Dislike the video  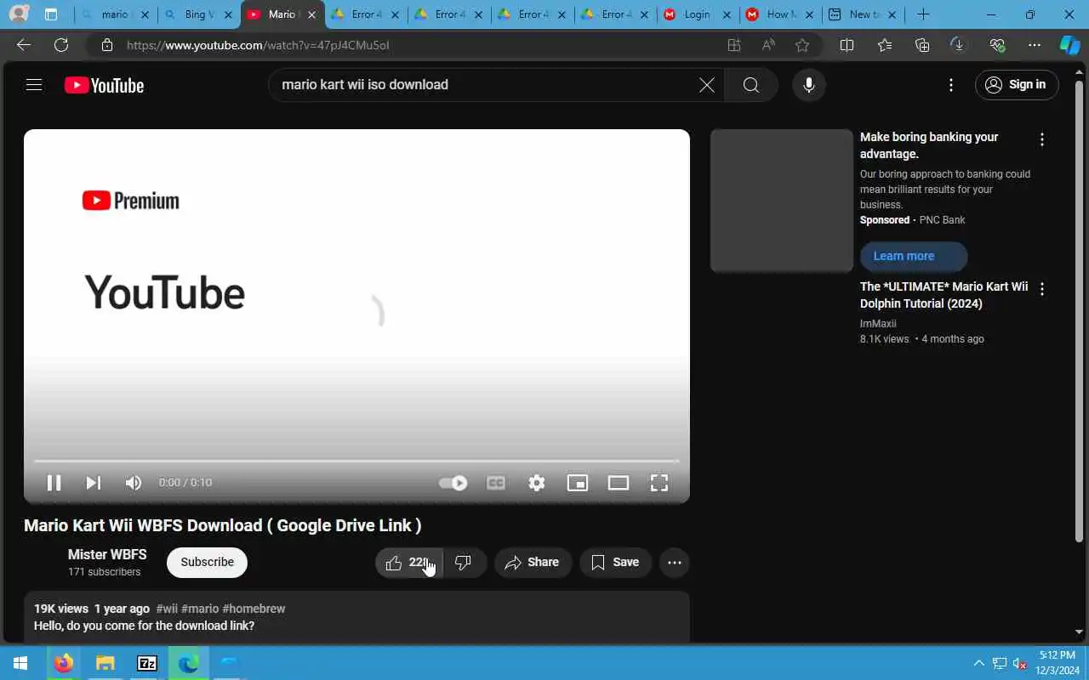pos(465,563)
